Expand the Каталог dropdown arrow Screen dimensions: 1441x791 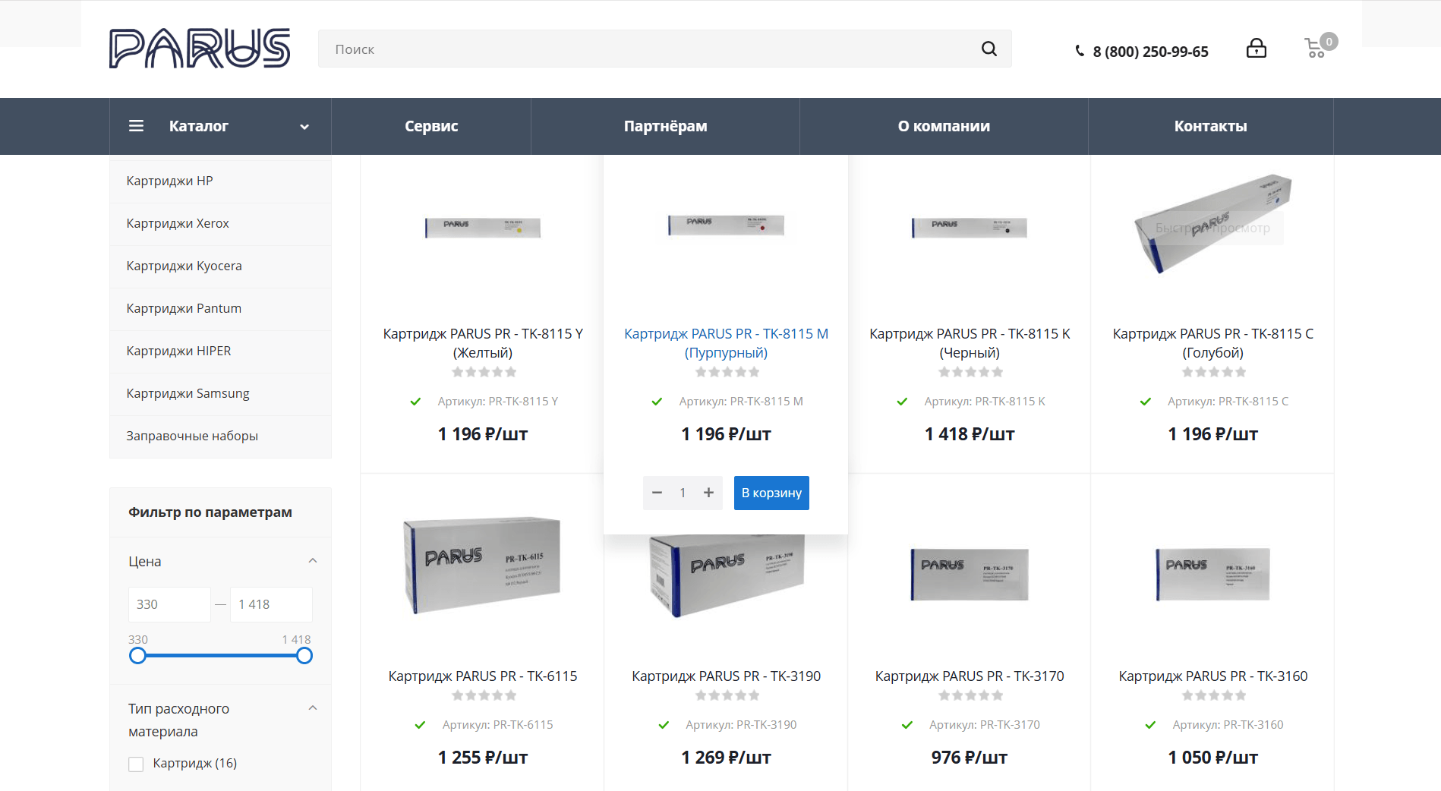(304, 127)
